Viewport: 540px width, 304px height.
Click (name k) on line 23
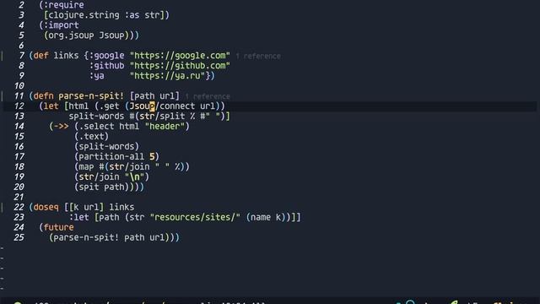tap(266, 217)
